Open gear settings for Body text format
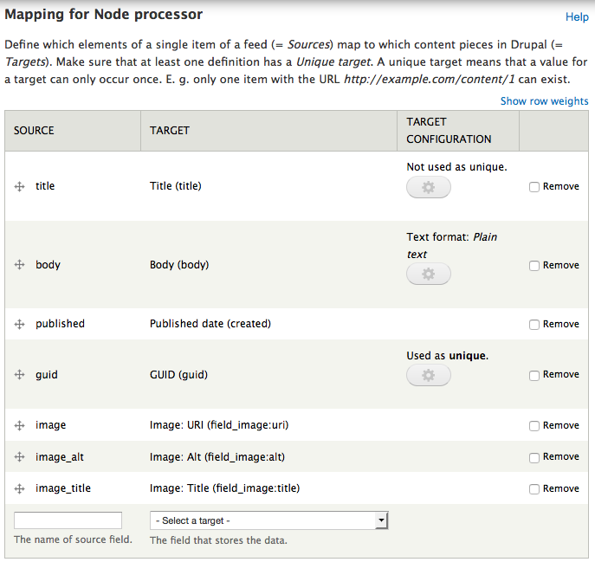This screenshot has height=562, width=595. pos(429,274)
